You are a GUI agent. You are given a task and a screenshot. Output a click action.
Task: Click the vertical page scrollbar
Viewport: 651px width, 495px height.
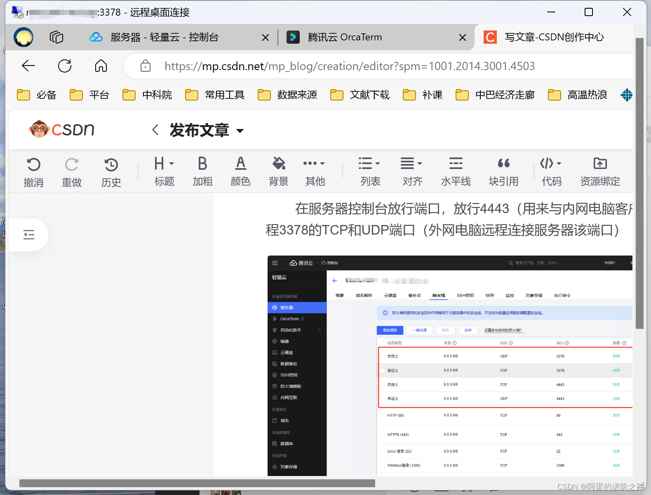(639, 183)
